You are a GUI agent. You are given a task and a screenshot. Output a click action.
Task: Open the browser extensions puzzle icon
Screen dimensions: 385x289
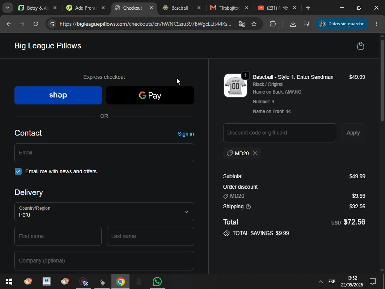click(x=273, y=24)
